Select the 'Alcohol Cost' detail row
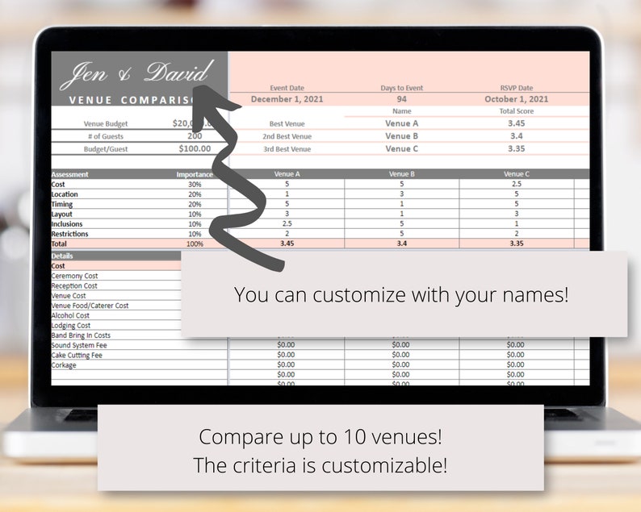Screen dimensions: 641x512 click(70, 315)
